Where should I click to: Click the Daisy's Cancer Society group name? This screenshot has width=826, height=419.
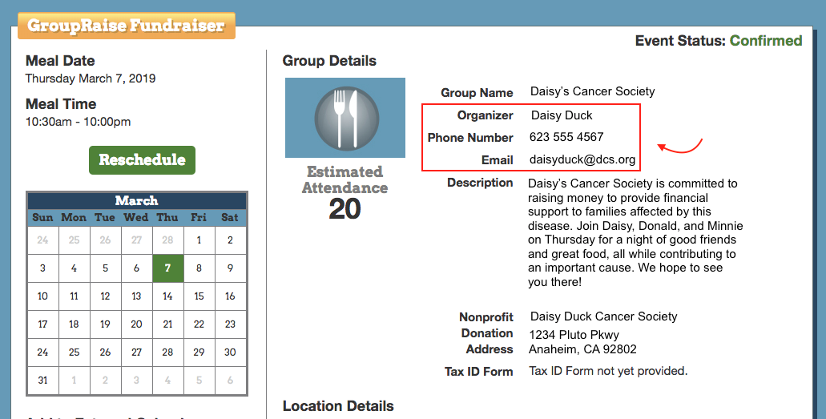(592, 91)
